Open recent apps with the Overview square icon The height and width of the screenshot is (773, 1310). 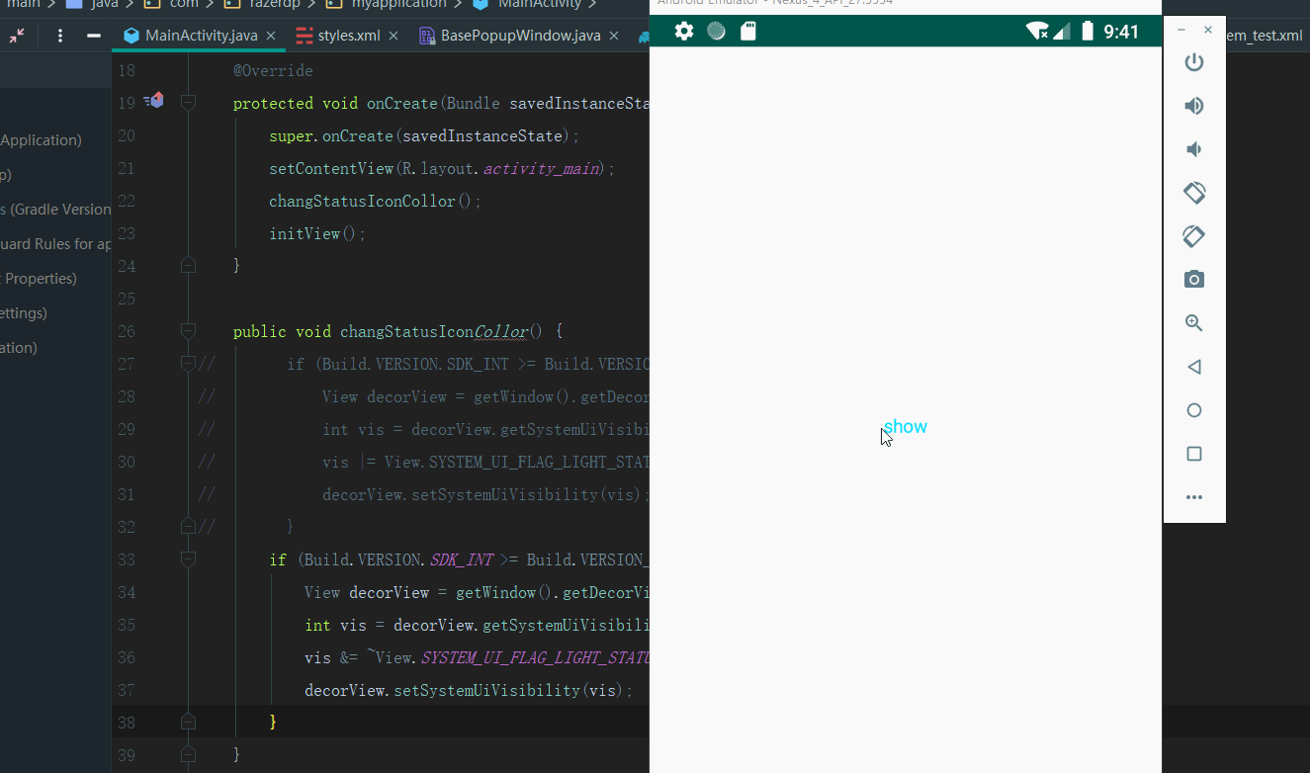click(1193, 453)
